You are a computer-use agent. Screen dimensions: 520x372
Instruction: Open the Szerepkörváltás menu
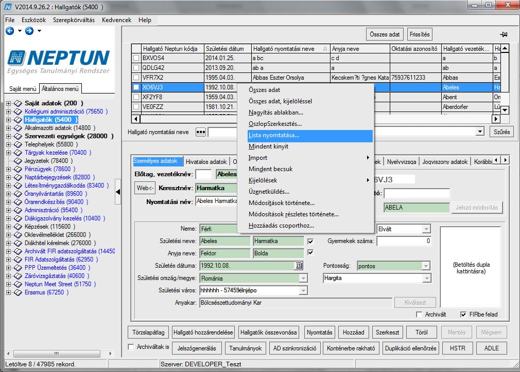point(74,20)
